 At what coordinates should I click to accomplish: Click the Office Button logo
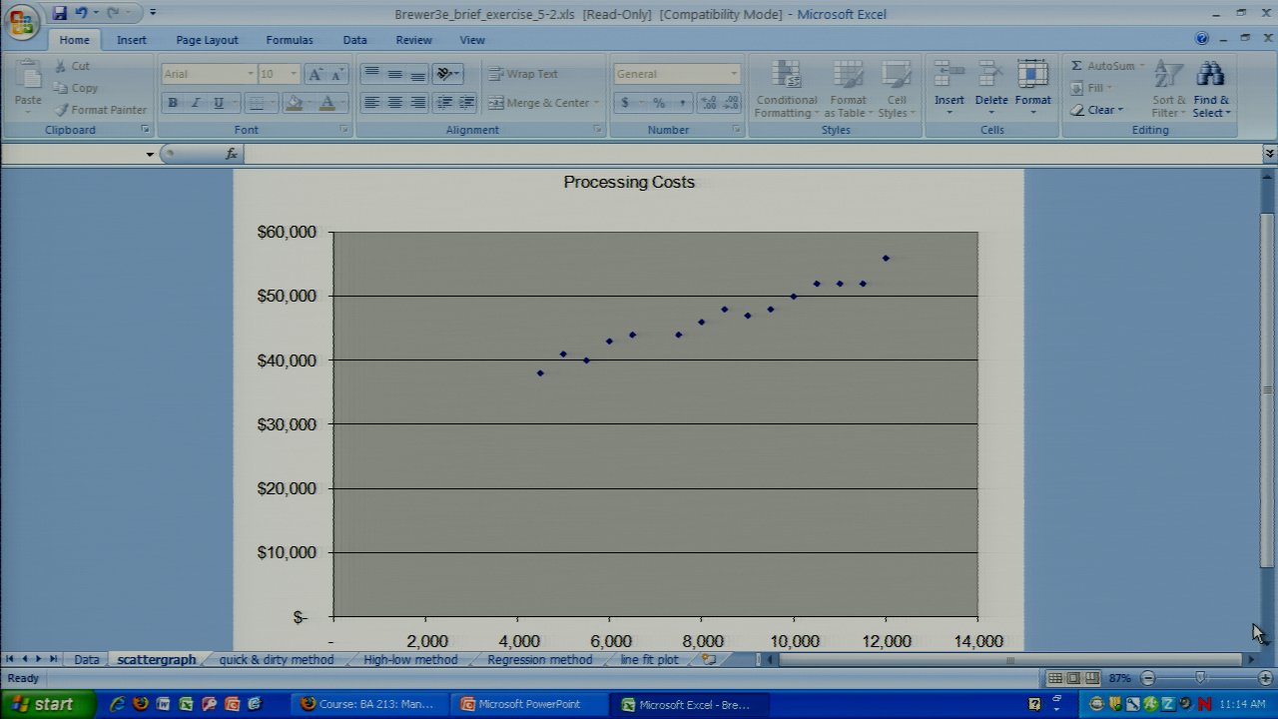pyautogui.click(x=22, y=22)
